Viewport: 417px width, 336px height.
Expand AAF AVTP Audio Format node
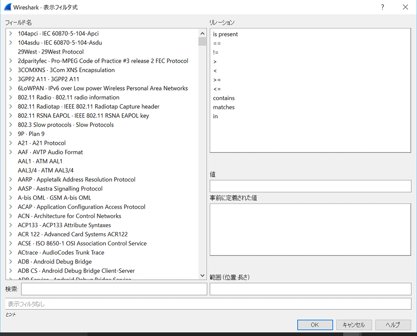[x=10, y=152]
